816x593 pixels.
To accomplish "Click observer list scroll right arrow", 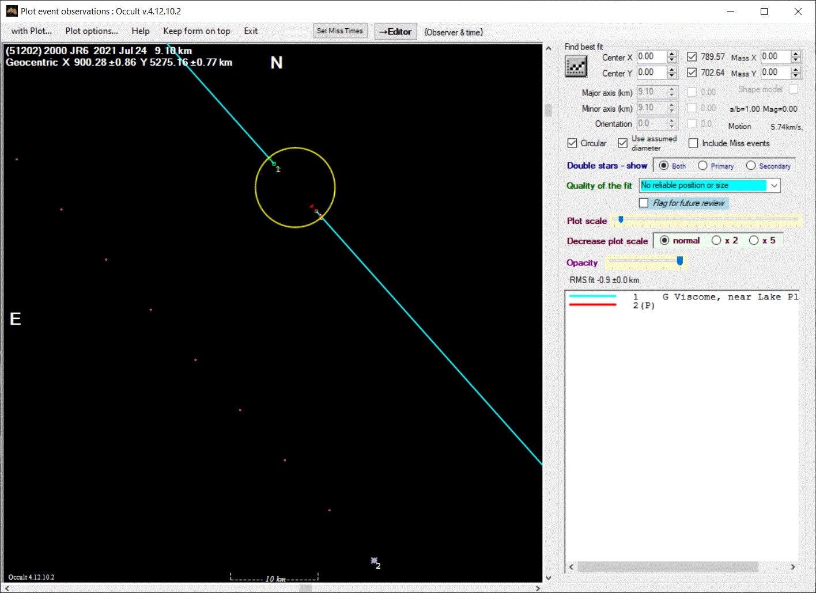I will pos(793,567).
